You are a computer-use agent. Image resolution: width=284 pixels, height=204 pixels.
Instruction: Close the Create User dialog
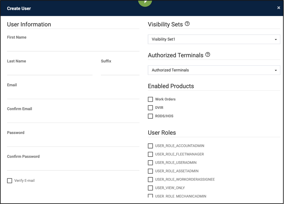(x=279, y=8)
